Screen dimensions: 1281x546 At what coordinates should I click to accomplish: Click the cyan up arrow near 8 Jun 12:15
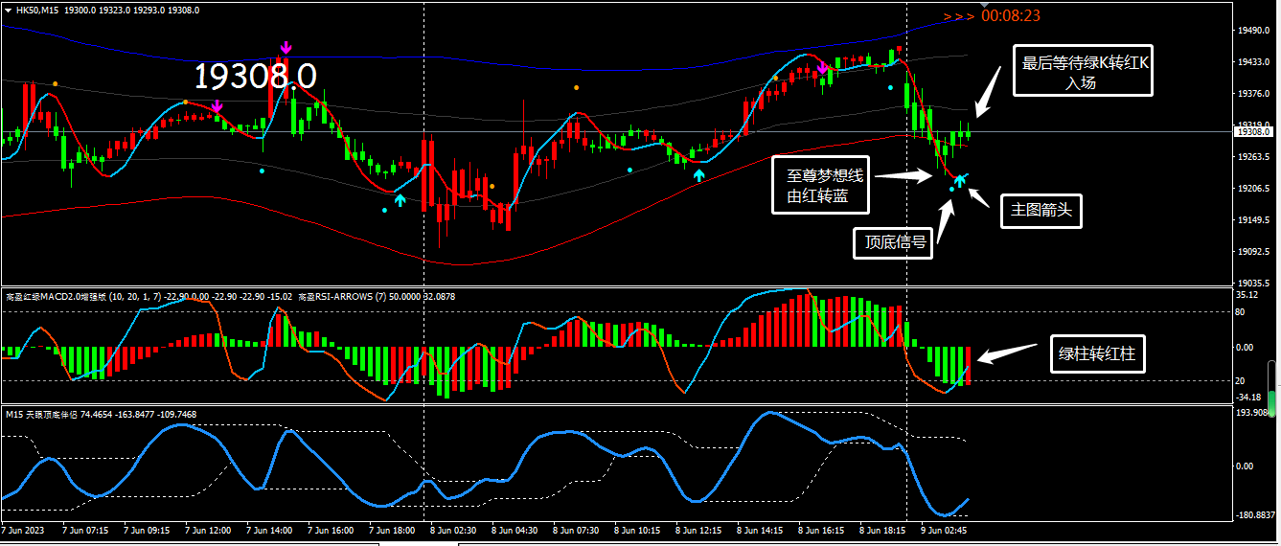(x=699, y=174)
